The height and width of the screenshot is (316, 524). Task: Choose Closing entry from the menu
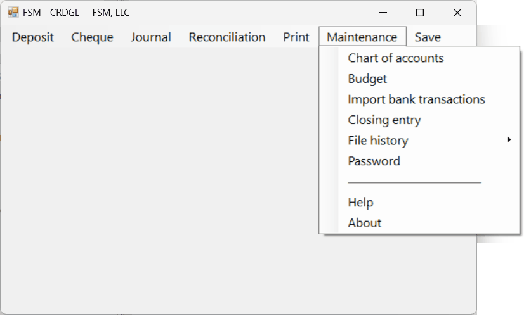point(419,120)
